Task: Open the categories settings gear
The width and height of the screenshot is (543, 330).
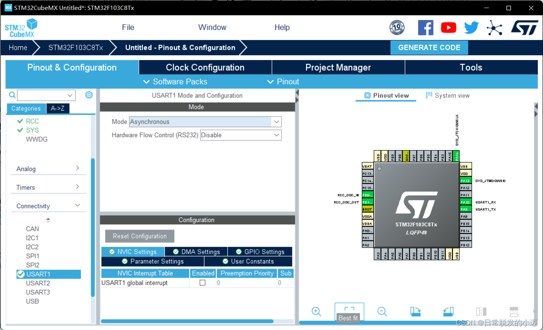Action: point(89,95)
